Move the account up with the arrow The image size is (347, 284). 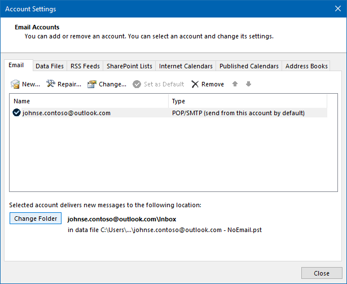pos(235,84)
